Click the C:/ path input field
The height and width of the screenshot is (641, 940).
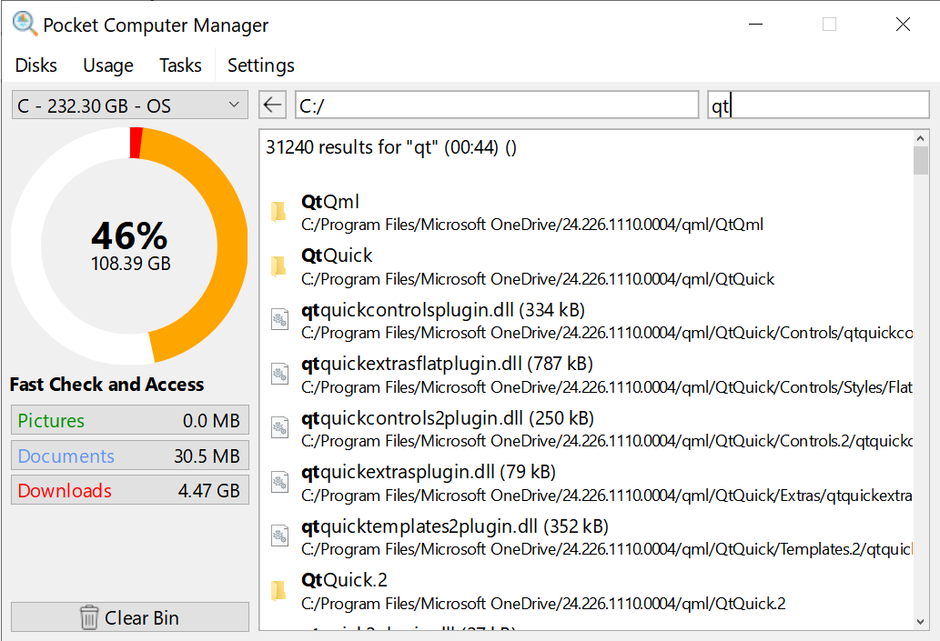(496, 105)
